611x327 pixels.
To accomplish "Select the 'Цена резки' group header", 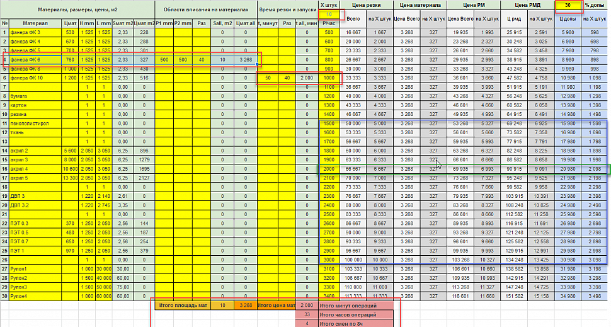I will click(x=367, y=5).
